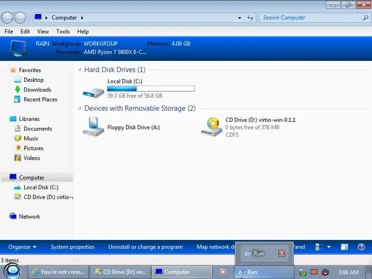Viewport: 372px width, 279px height.
Task: Select Favorites in navigation pane
Action: (x=30, y=70)
